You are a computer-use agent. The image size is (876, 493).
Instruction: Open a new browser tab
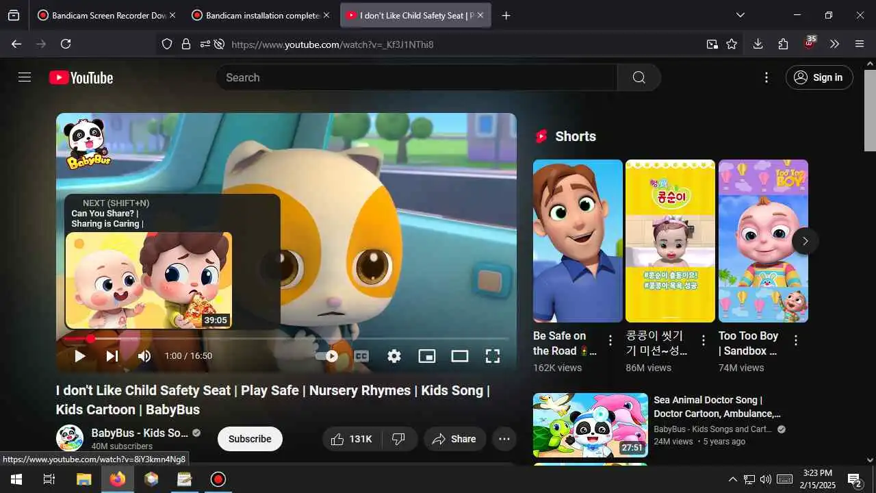(506, 15)
